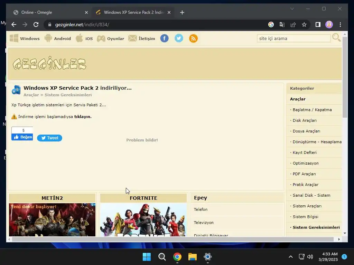Click the Problem bildir! link
This screenshot has height=265, width=354.
[142, 140]
